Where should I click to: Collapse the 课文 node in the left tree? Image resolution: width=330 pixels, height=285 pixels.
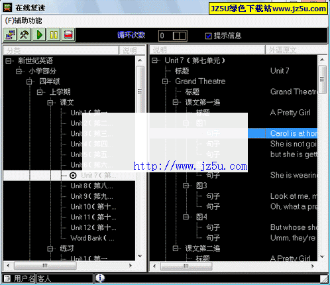[50, 102]
